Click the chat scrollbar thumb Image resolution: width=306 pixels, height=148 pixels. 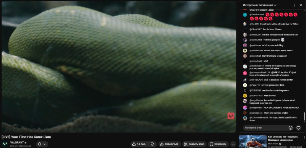click(x=304, y=116)
